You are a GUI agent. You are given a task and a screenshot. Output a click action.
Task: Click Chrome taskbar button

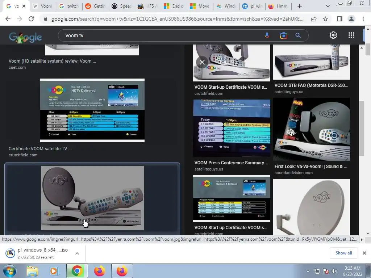pyautogui.click(x=77, y=271)
